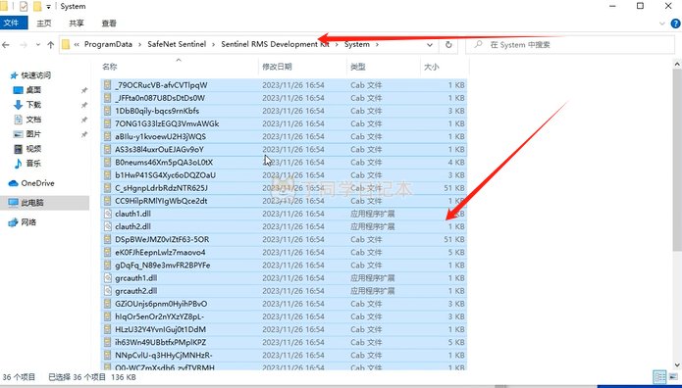Open the 文件 ribbon tab
This screenshot has width=682, height=388.
point(13,24)
